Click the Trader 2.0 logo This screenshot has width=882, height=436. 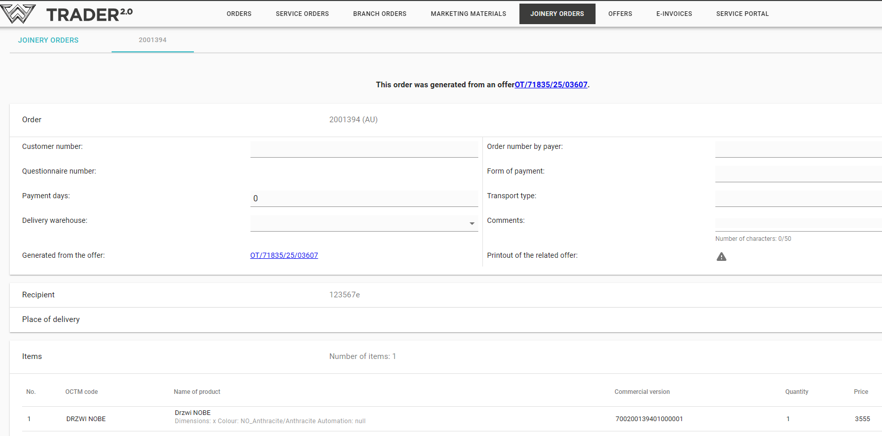click(x=67, y=14)
